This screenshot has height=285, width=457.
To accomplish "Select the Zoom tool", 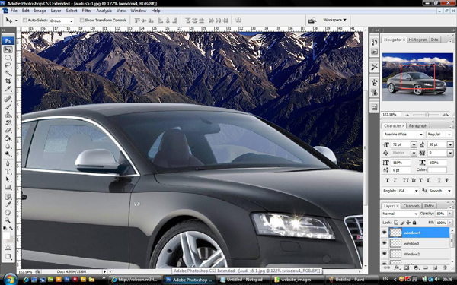I will pos(8,220).
